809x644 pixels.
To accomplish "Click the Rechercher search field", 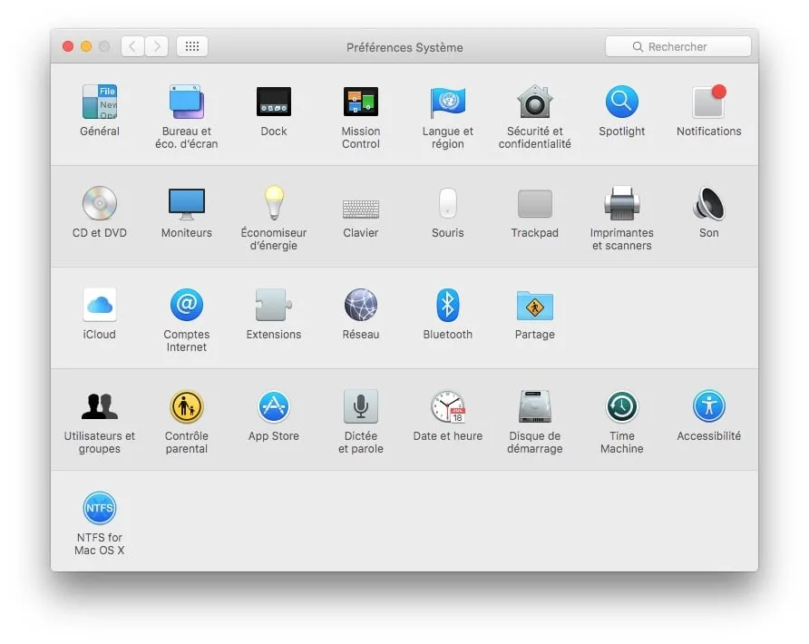I will click(677, 45).
